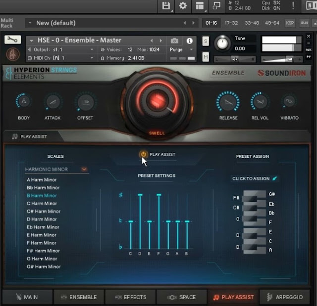Image resolution: width=317 pixels, height=306 pixels.
Task: Click the instrument snapshot camera icon
Action: point(174,41)
